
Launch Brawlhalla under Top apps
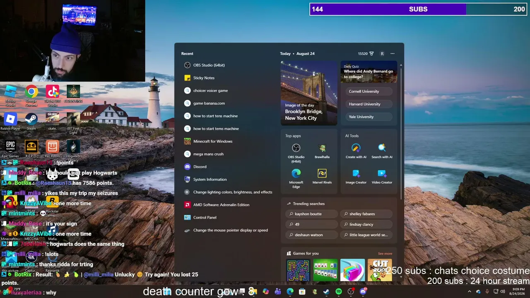click(x=322, y=151)
